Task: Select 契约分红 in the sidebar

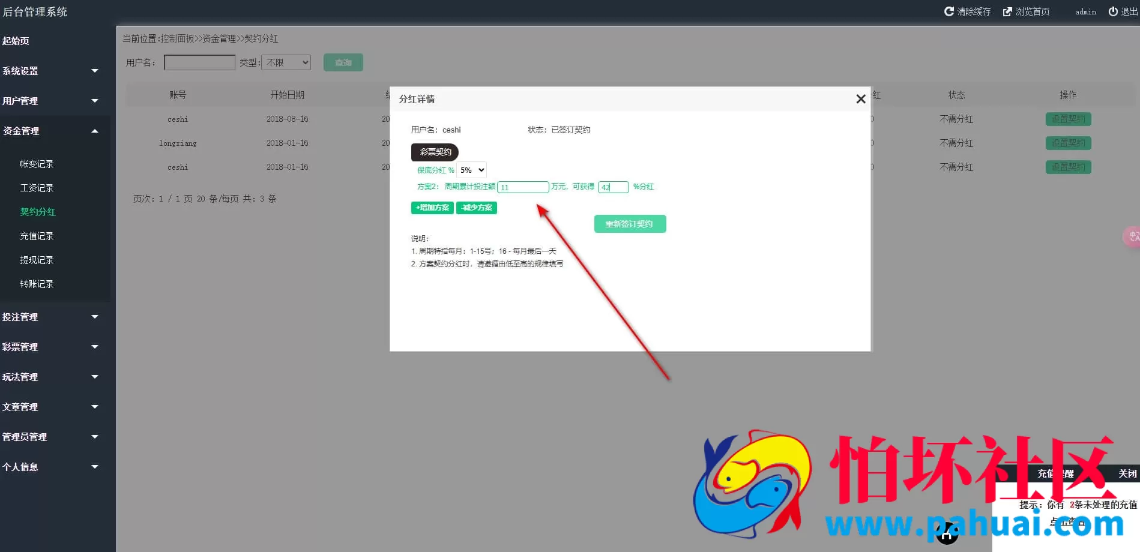Action: [x=37, y=212]
